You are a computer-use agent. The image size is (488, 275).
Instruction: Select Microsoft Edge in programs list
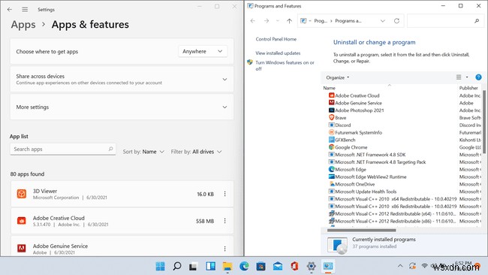click(350, 170)
